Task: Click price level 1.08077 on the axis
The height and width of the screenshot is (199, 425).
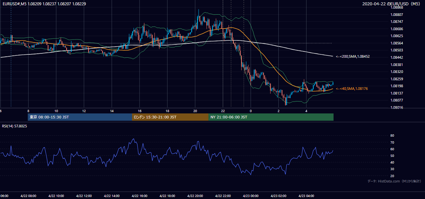Action: point(396,100)
